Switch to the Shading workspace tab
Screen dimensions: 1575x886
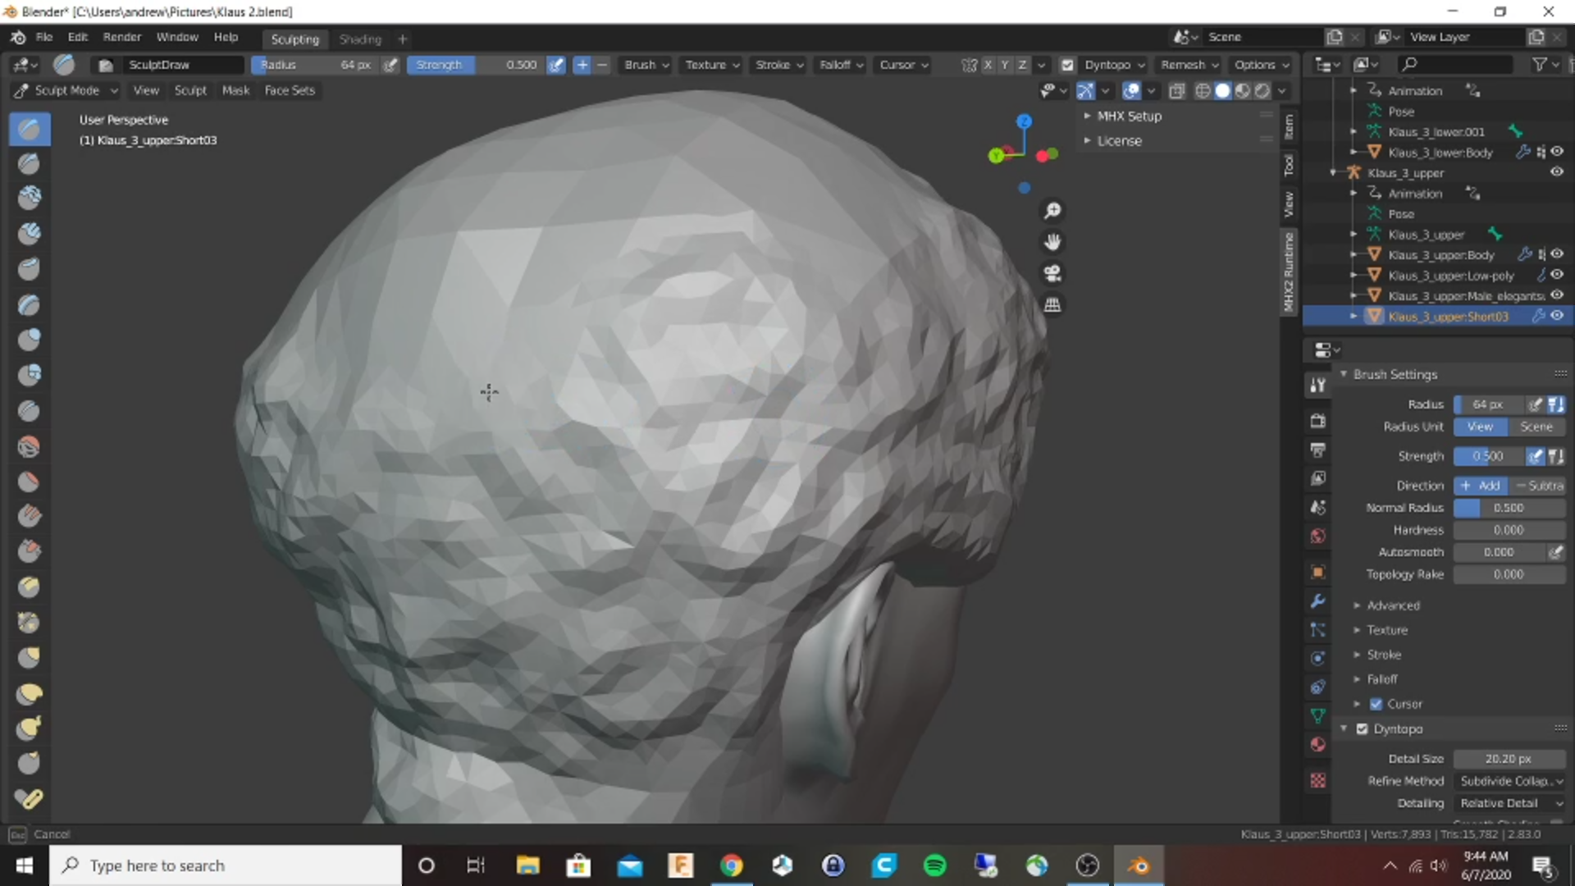(x=359, y=39)
